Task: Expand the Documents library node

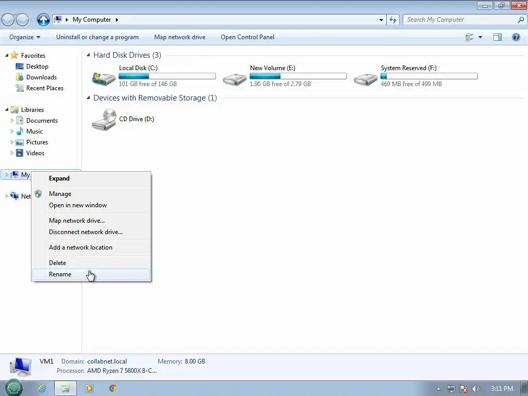Action: pos(12,121)
